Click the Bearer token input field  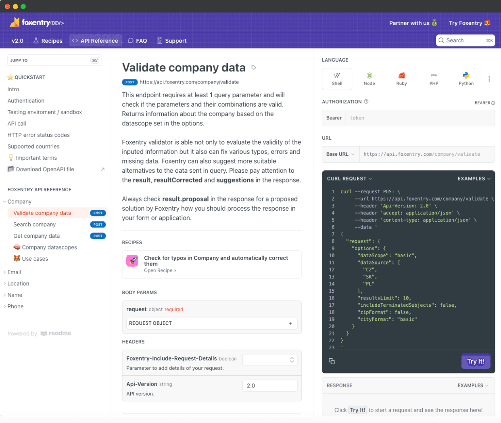tap(420, 118)
